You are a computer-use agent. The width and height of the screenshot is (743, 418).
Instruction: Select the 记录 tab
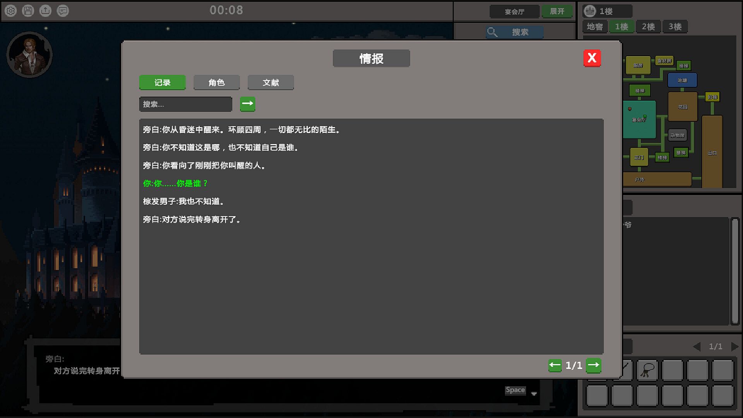(162, 82)
